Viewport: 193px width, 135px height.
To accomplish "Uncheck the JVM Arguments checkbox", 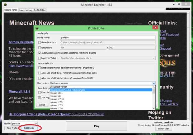I will tap(40, 98).
